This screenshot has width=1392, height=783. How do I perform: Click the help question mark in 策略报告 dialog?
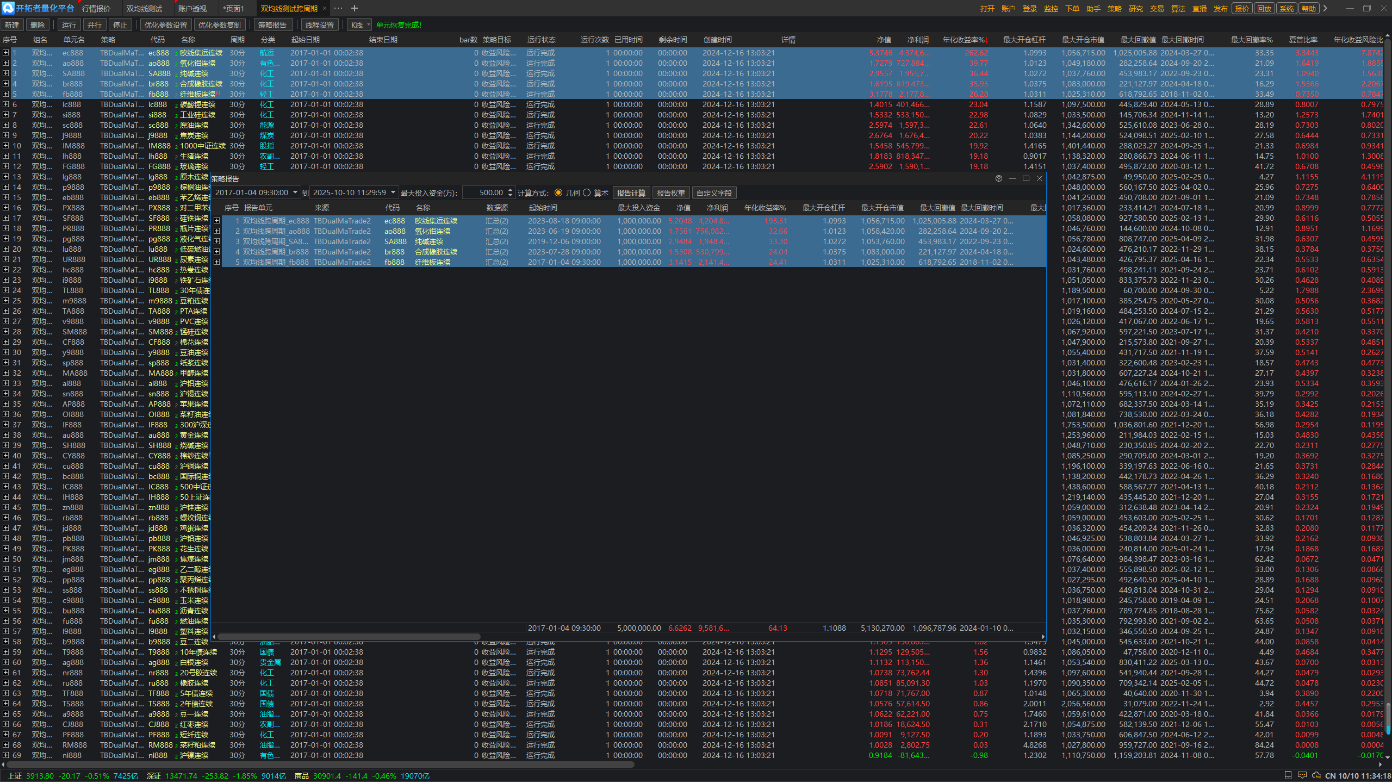coord(998,178)
